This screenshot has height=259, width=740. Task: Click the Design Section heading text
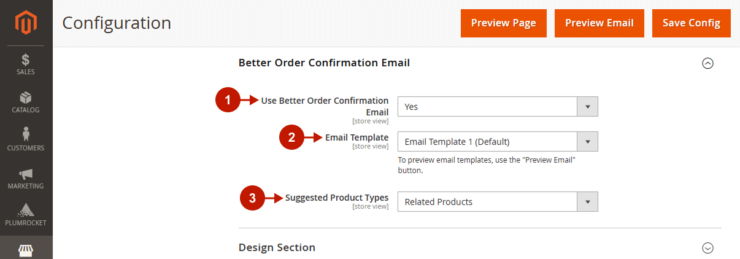point(277,247)
